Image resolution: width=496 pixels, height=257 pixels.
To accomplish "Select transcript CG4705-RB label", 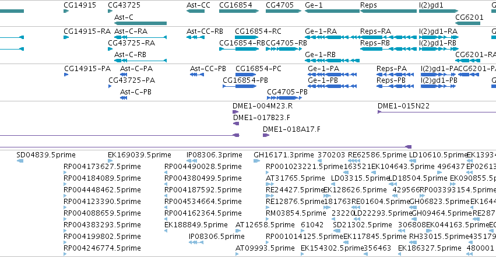I will (x=287, y=43).
